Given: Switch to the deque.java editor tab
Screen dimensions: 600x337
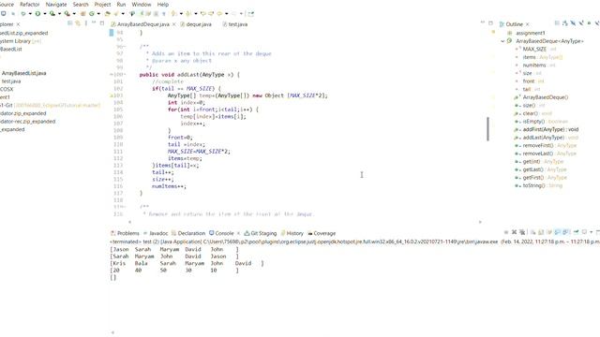Looking at the screenshot, I should click(196, 24).
